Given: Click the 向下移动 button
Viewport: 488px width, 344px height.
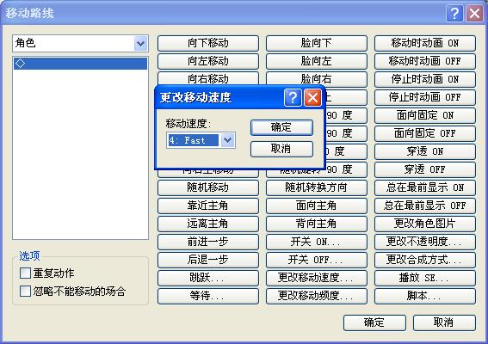Looking at the screenshot, I should (x=208, y=43).
